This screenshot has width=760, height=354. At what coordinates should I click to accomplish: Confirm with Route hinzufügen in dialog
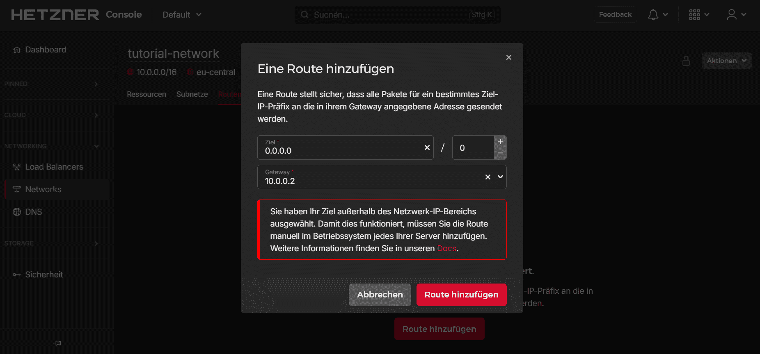click(x=461, y=295)
